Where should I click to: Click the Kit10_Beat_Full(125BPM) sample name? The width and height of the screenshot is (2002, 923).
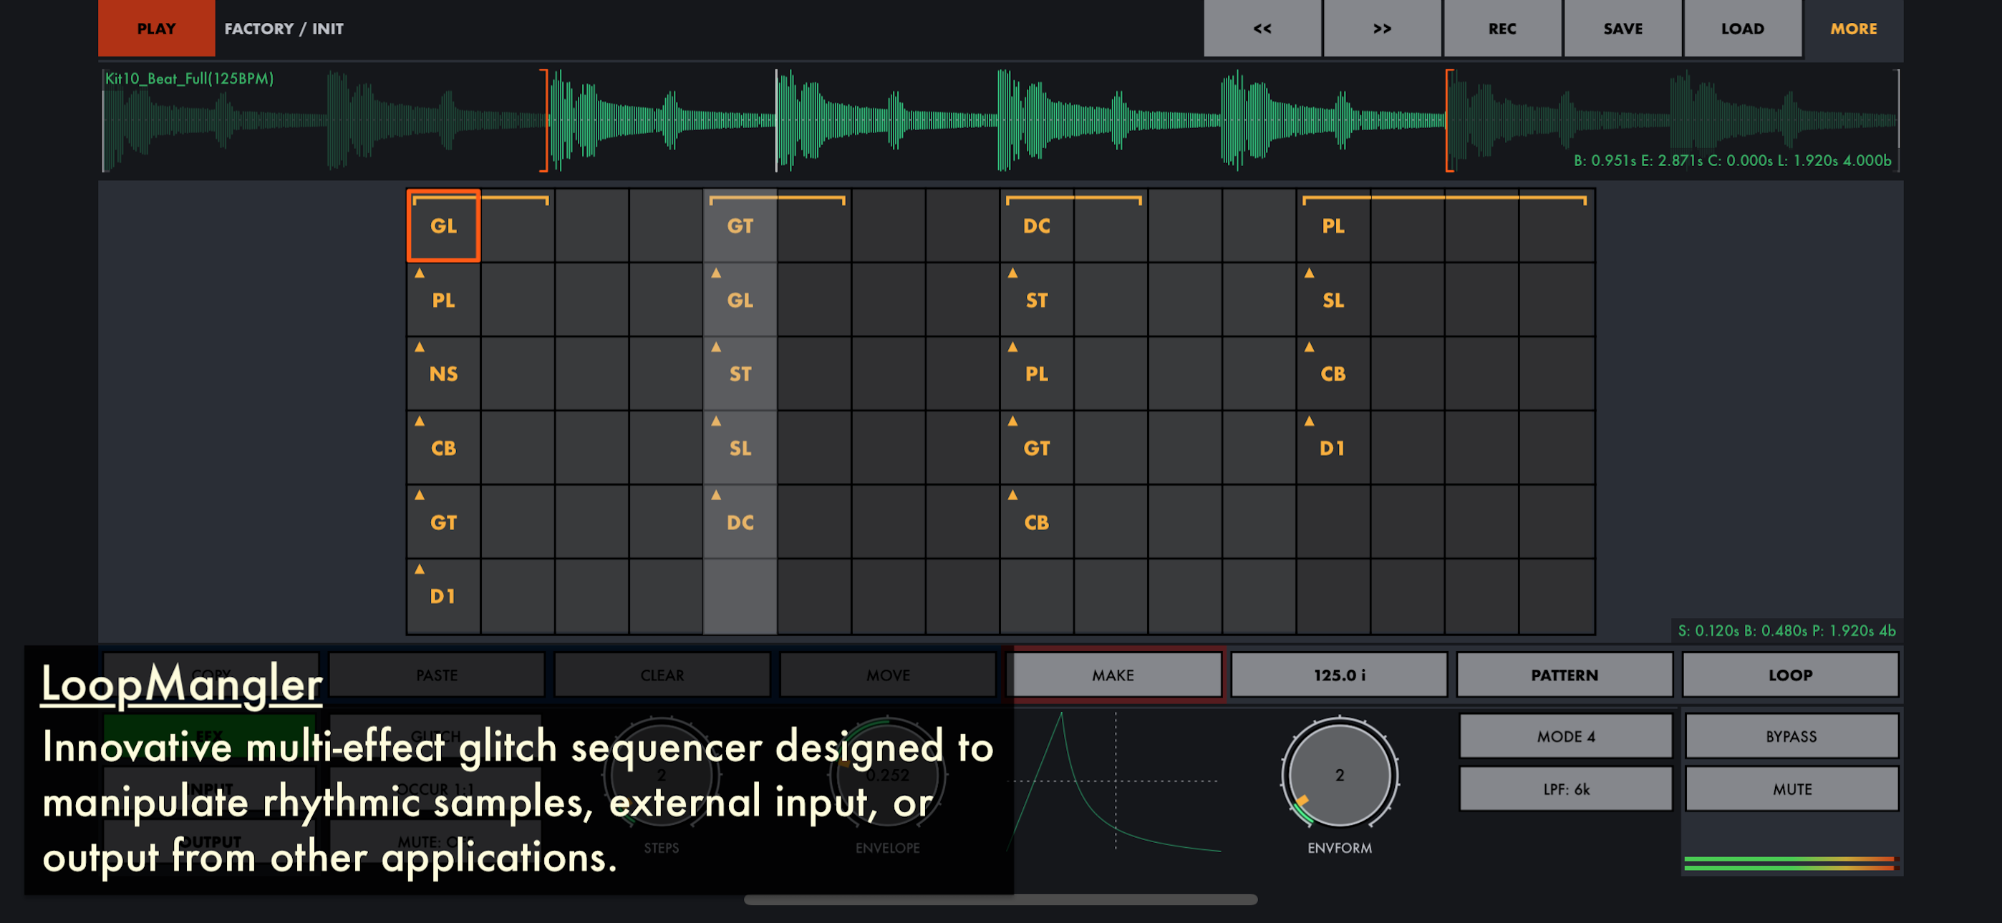pos(189,79)
